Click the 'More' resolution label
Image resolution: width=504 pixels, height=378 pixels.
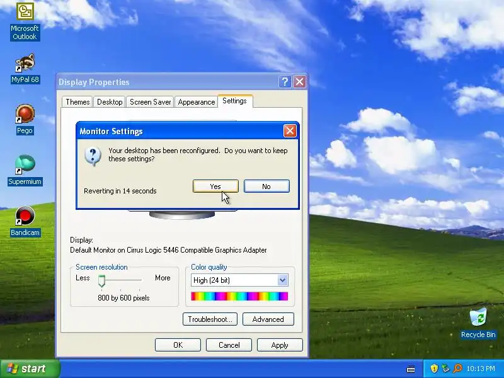(163, 278)
